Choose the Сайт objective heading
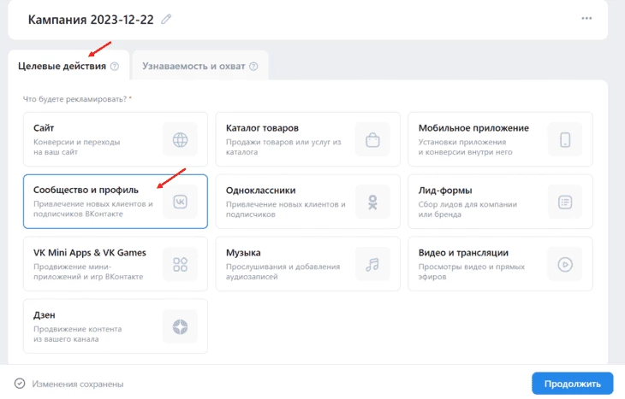Screen dimensions: 625x399 tap(44, 128)
